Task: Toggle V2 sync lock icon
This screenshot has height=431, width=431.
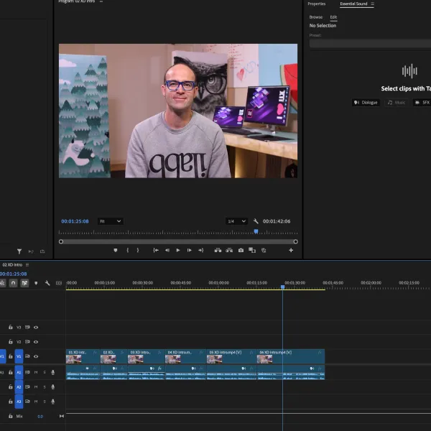Action: point(27,342)
